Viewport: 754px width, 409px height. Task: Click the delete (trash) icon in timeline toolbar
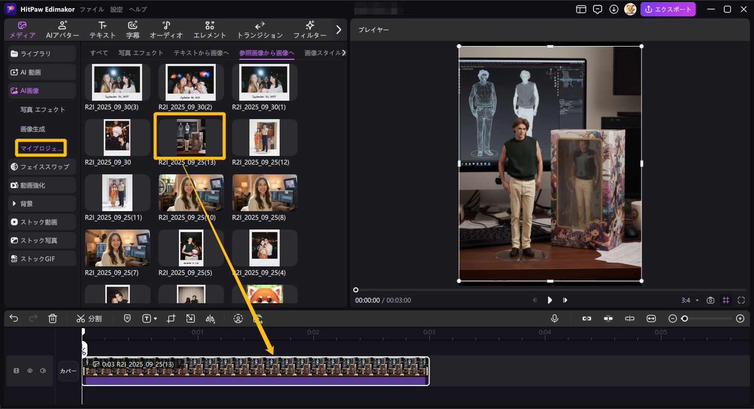(x=52, y=319)
